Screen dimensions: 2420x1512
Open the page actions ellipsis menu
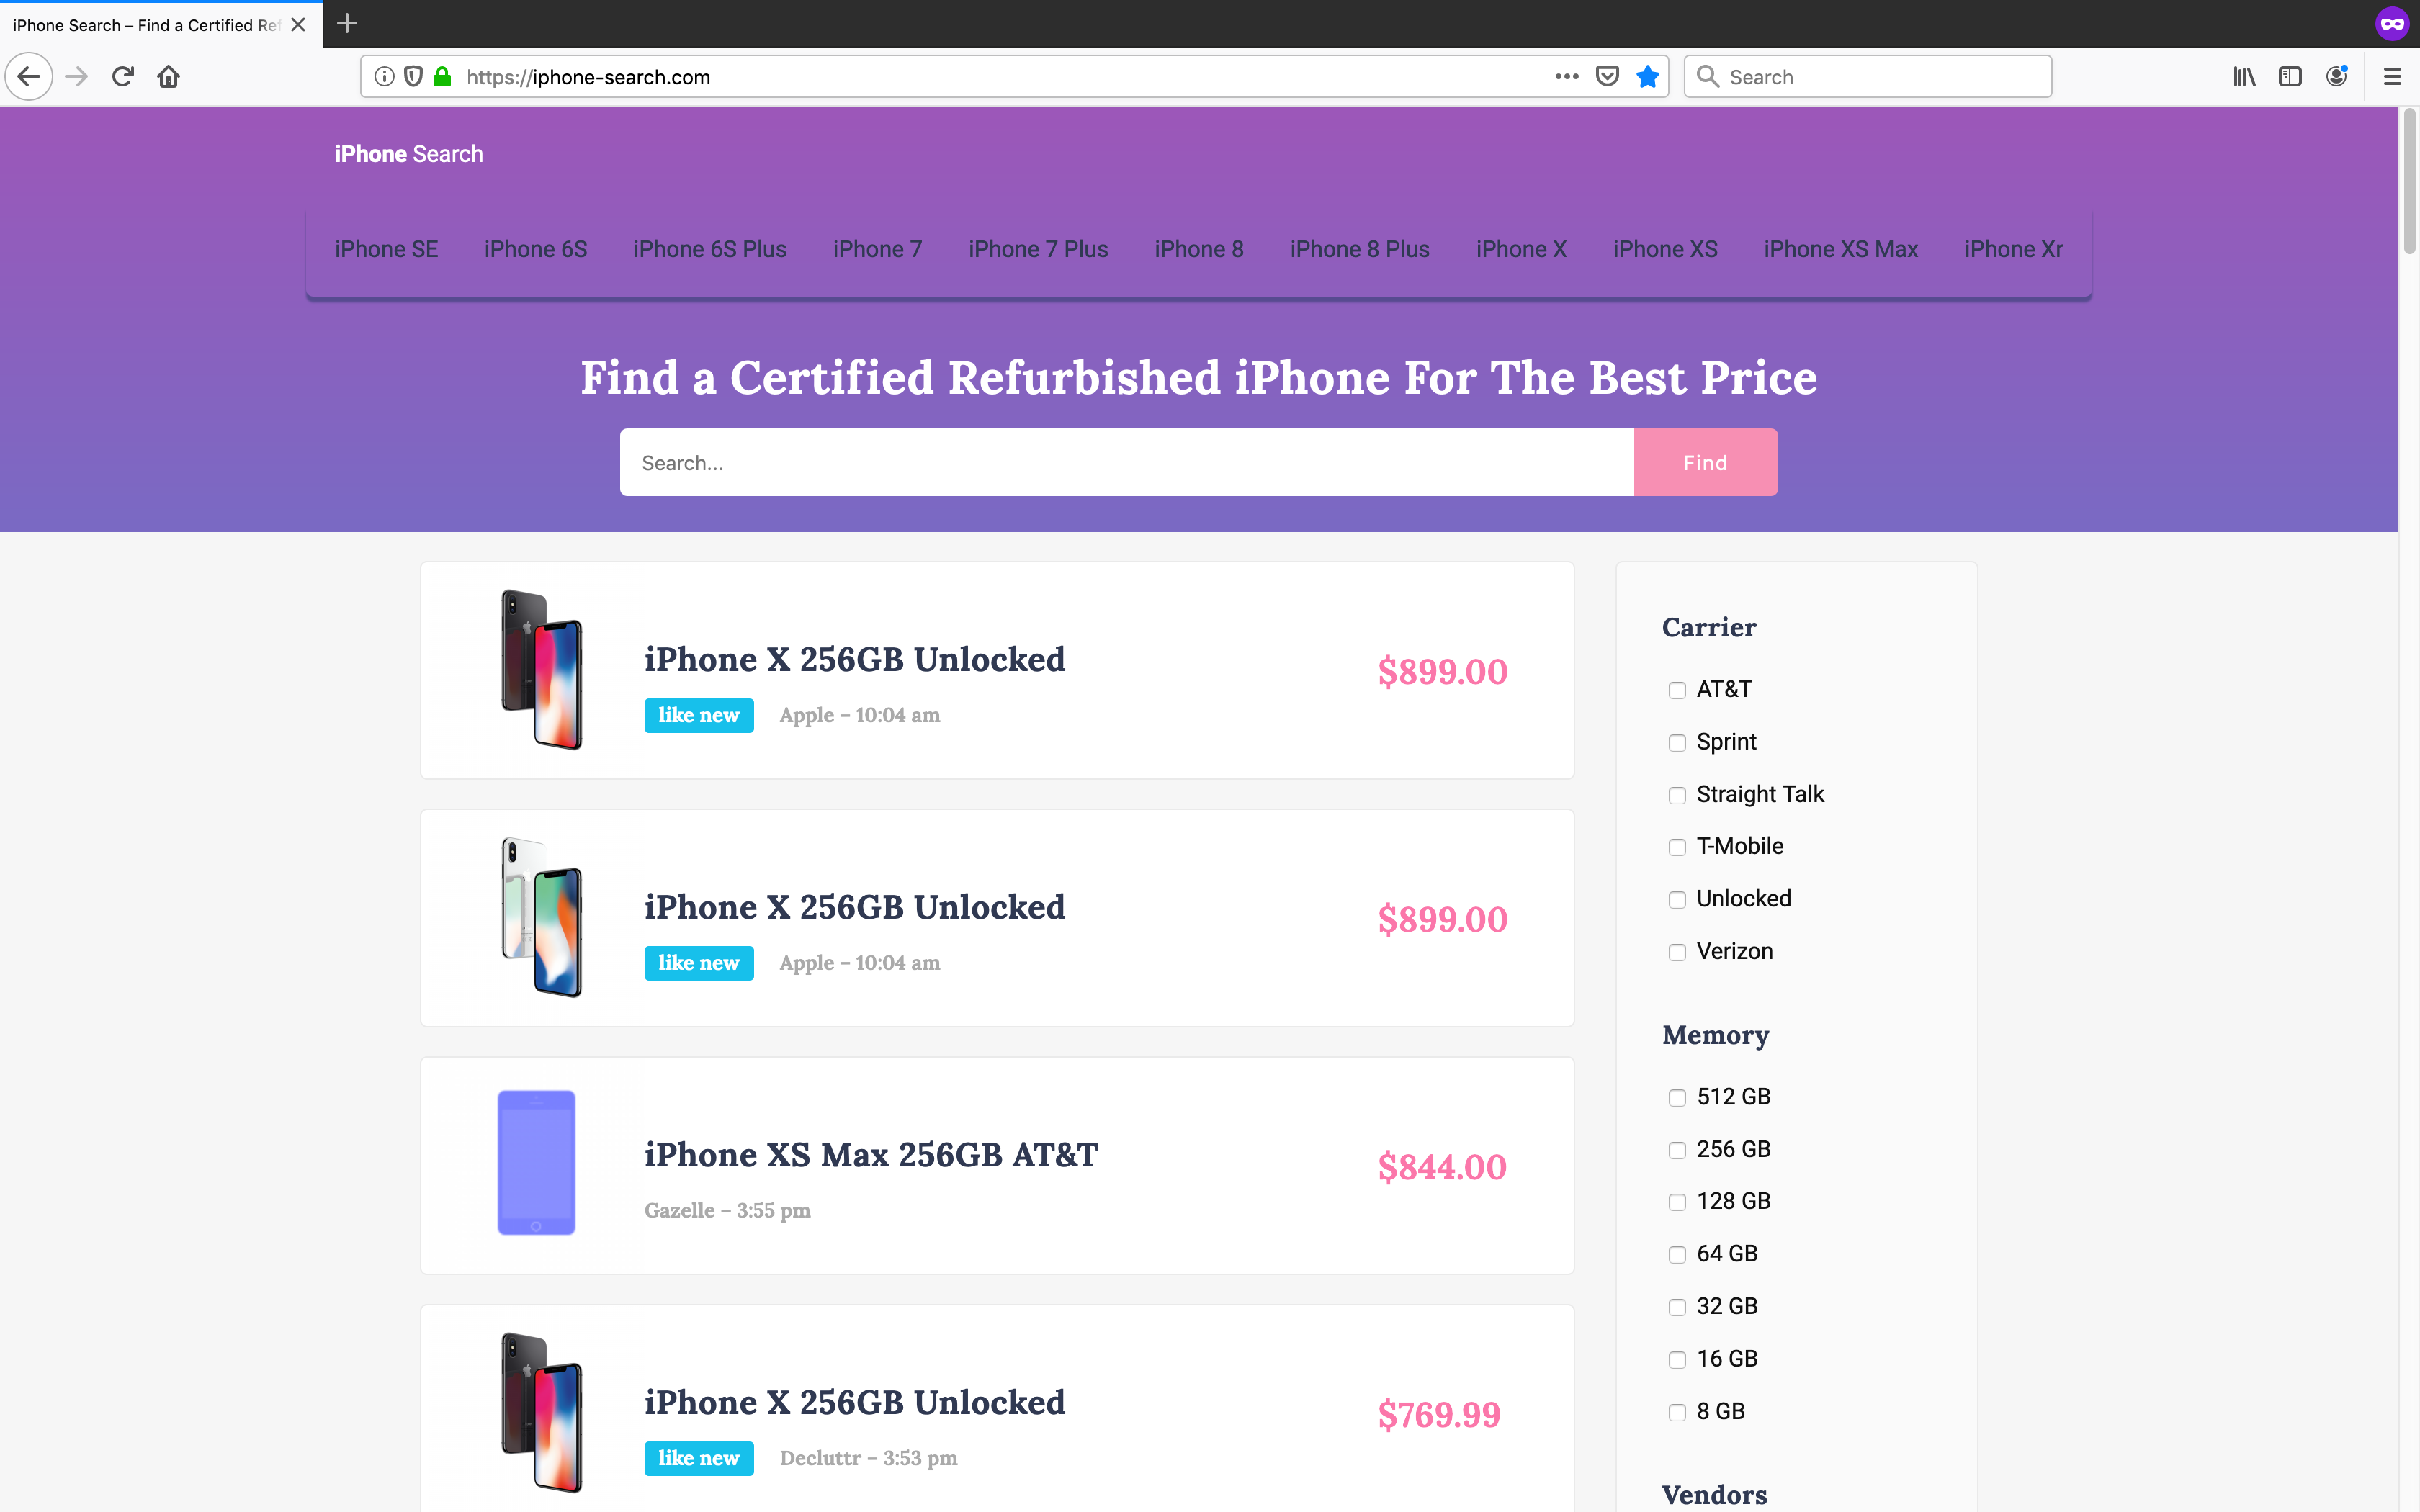pos(1566,76)
